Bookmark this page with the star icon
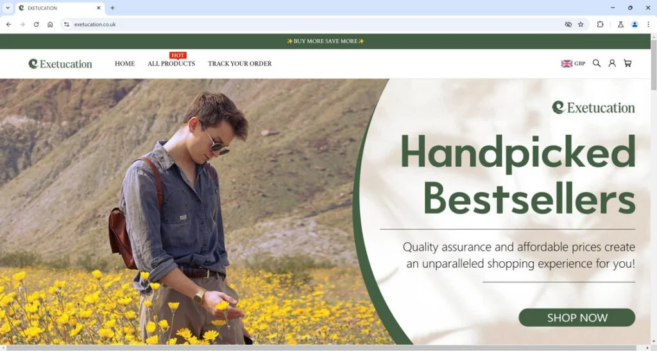Screen dimensions: 657x351 pos(581,24)
